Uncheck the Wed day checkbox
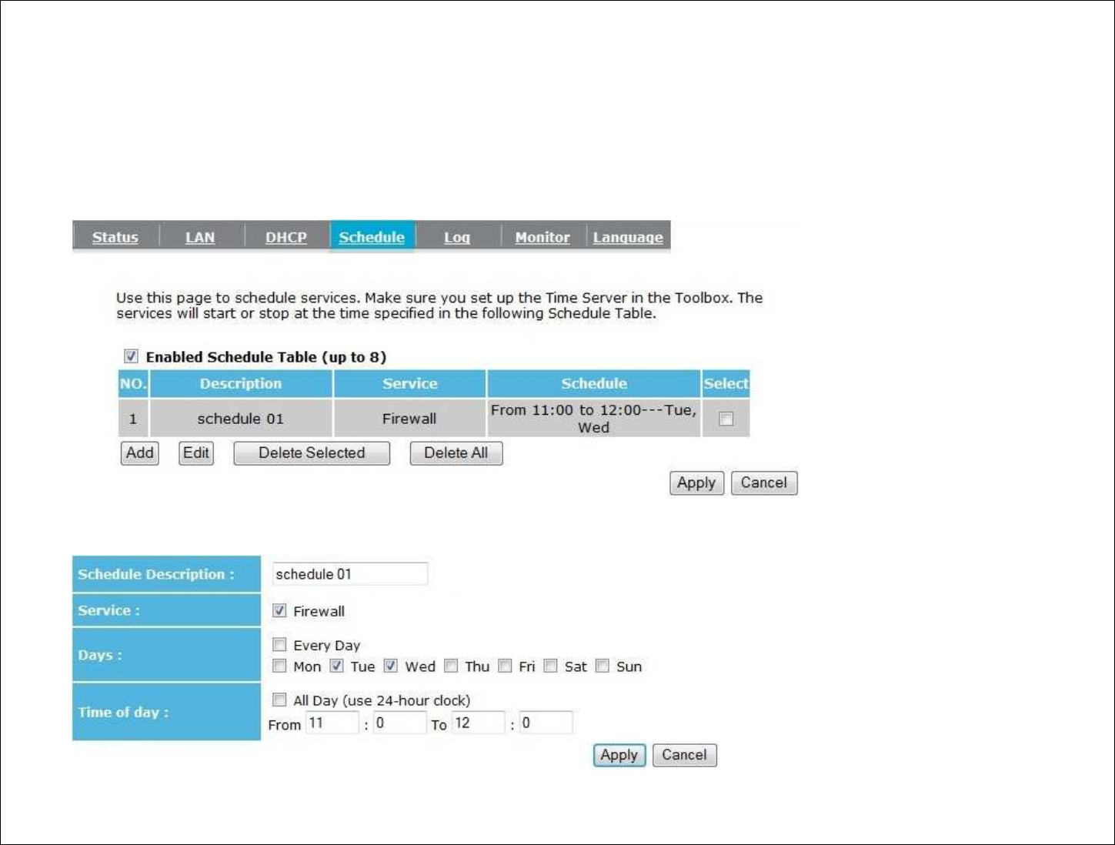The width and height of the screenshot is (1115, 845). tap(391, 666)
